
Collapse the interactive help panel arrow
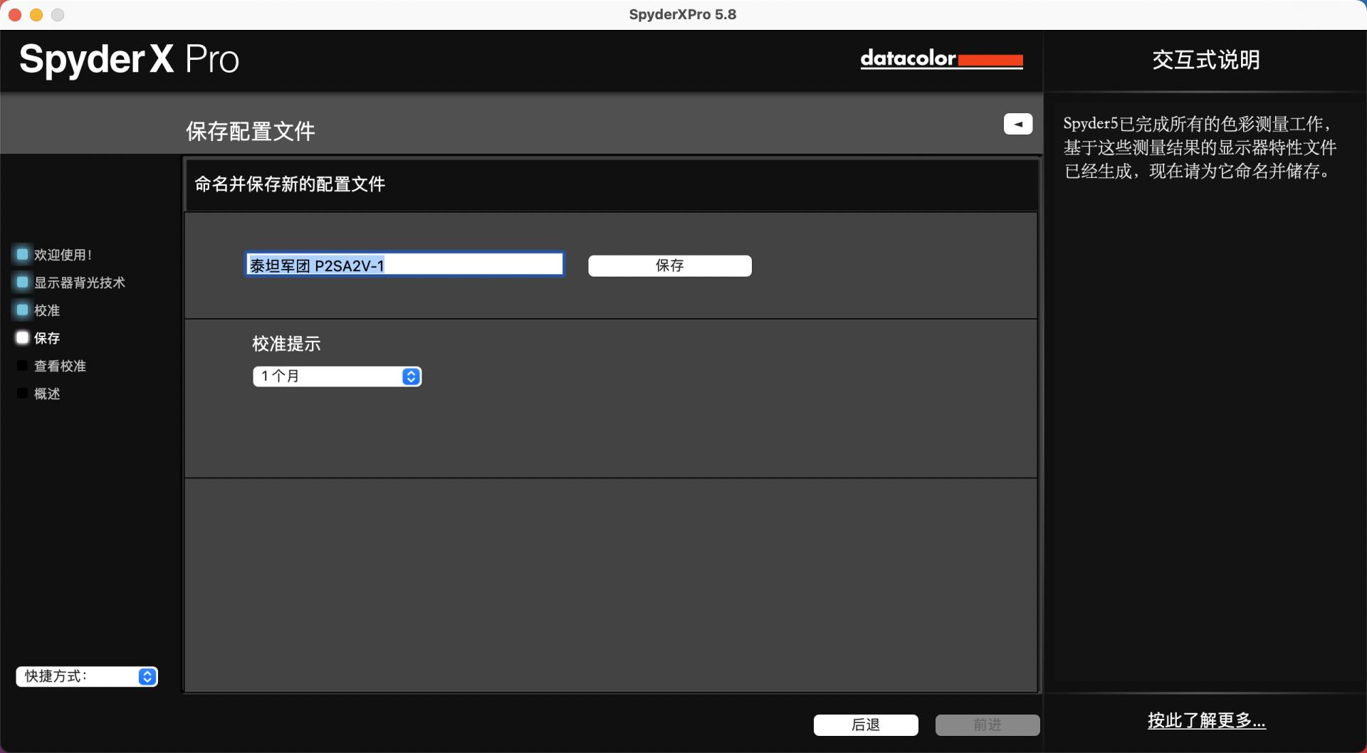tap(1017, 124)
